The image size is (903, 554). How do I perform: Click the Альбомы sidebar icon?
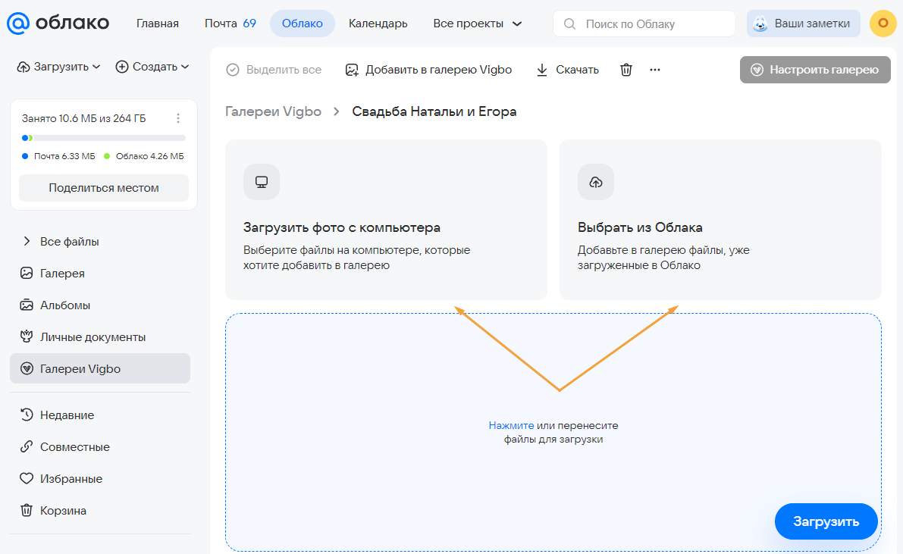(27, 305)
